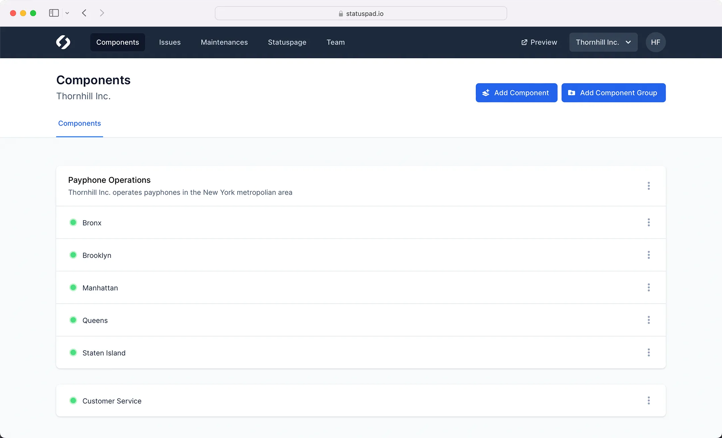Screen dimensions: 722x438
Task: Open options menu for Customer Service component
Action: tap(649, 400)
